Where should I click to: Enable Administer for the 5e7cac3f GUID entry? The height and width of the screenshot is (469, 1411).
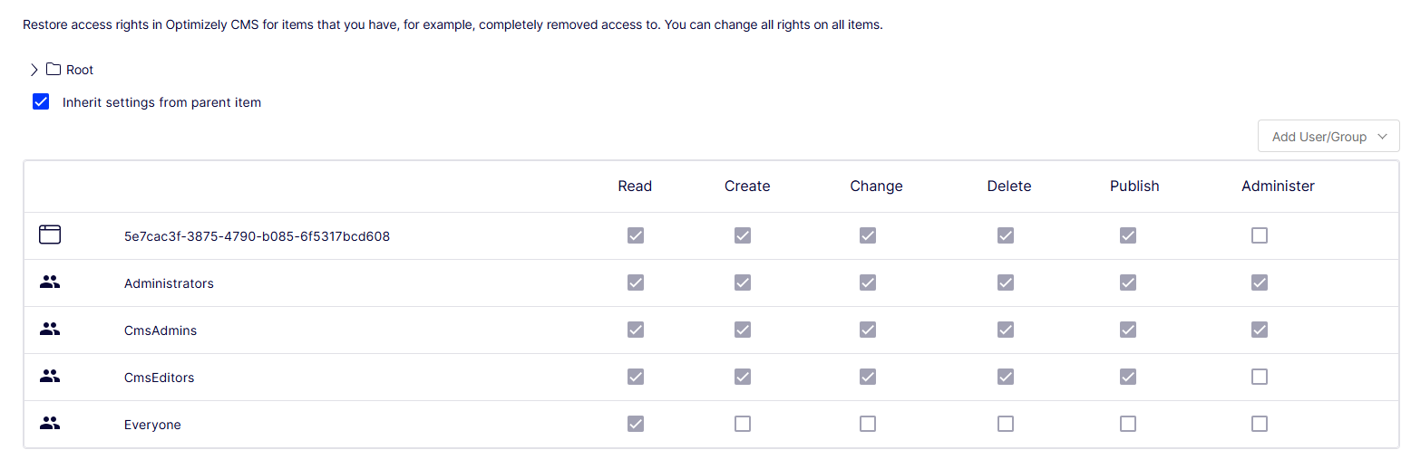1259,235
